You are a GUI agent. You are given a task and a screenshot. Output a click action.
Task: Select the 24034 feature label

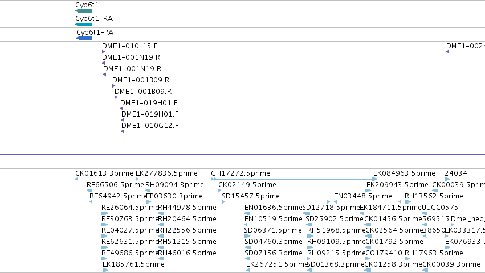tap(456, 173)
